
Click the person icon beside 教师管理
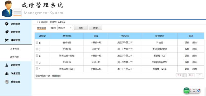pyautogui.click(x=7, y=65)
